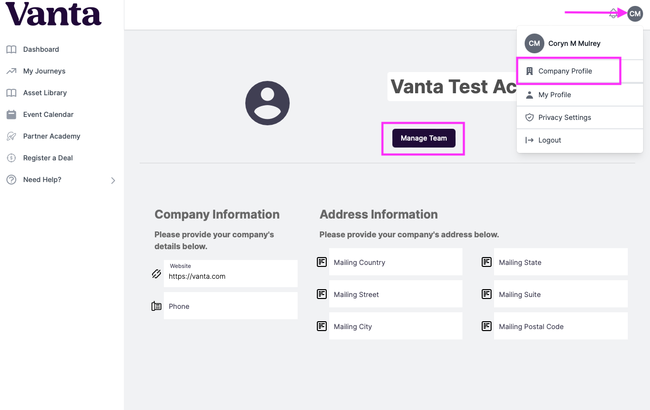Click the Partner Academy rocket icon
650x410 pixels.
(11, 136)
